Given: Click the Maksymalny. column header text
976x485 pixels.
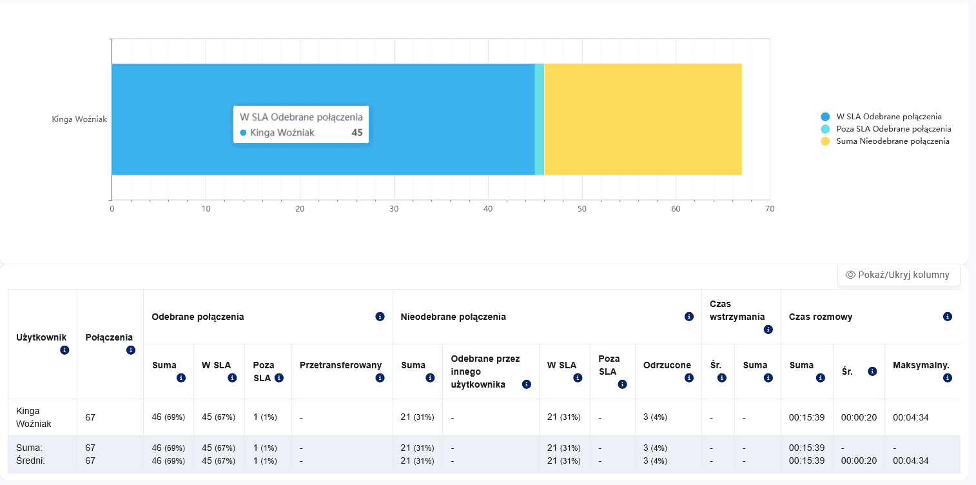Looking at the screenshot, I should tap(921, 365).
